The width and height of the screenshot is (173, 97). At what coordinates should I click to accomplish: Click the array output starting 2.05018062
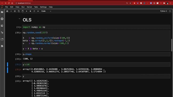tap(64, 70)
